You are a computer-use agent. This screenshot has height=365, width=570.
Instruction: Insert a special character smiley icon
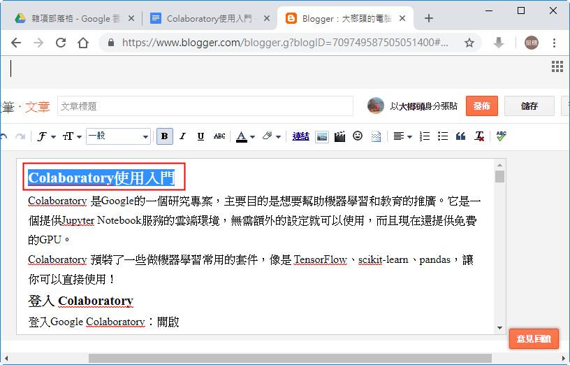pyautogui.click(x=358, y=136)
